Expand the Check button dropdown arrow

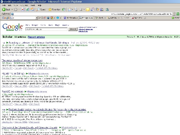point(105,18)
